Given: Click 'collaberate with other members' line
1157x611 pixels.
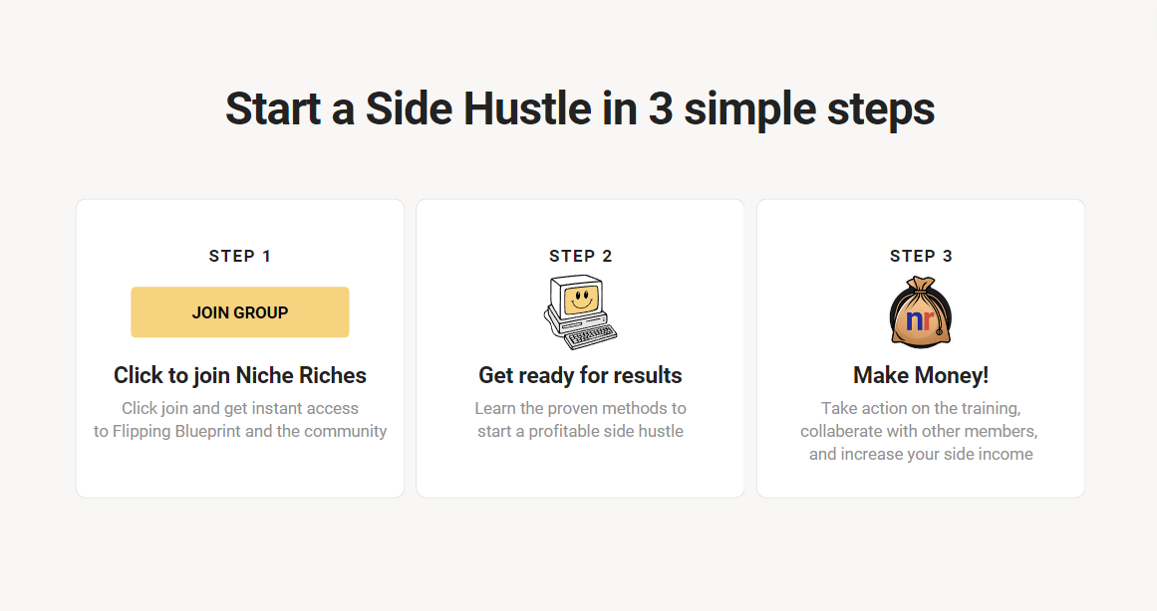Looking at the screenshot, I should (x=920, y=431).
